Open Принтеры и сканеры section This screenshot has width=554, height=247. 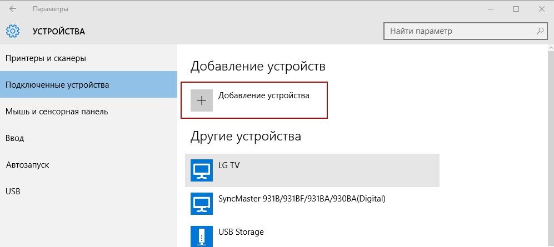point(46,58)
